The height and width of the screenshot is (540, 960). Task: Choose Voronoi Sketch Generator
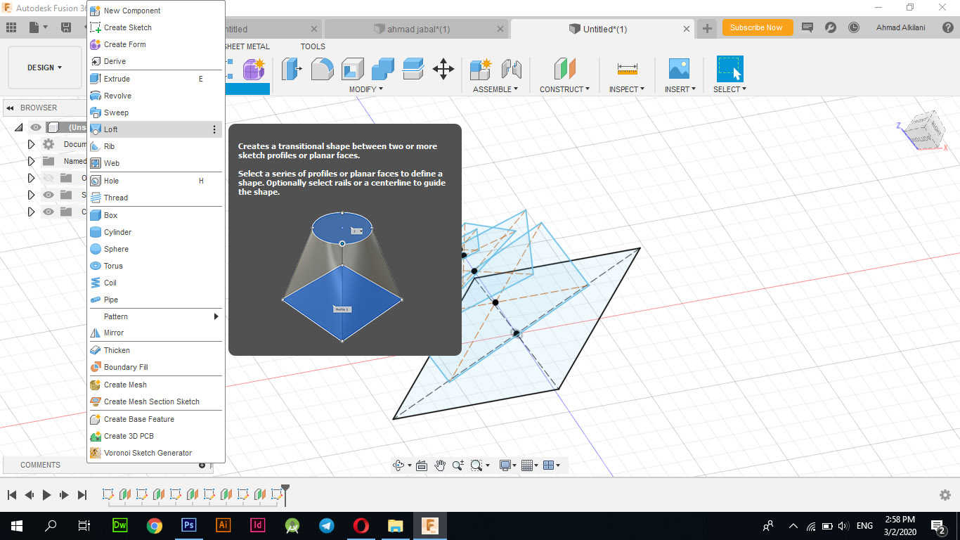pos(155,453)
